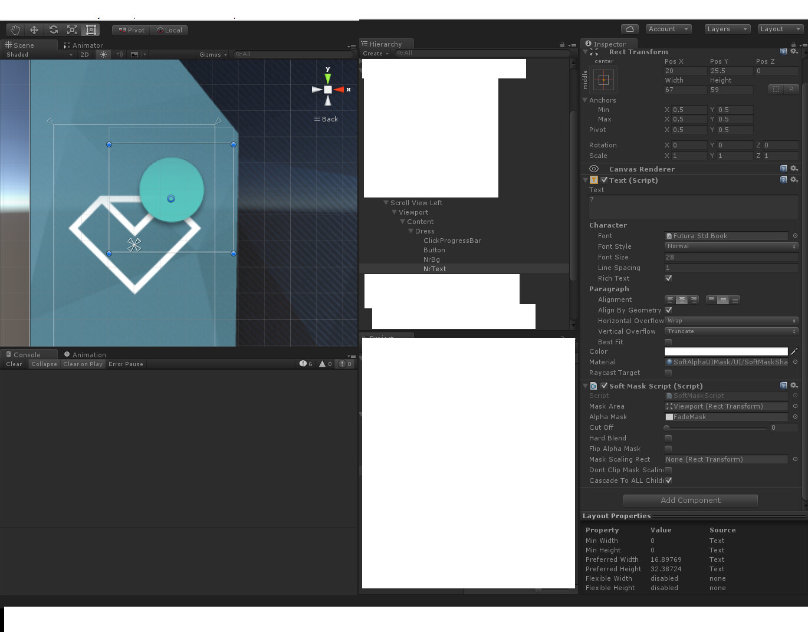Open the Horizontal Overflow dropdown
Viewport: 808px width, 632px height.
731,320
